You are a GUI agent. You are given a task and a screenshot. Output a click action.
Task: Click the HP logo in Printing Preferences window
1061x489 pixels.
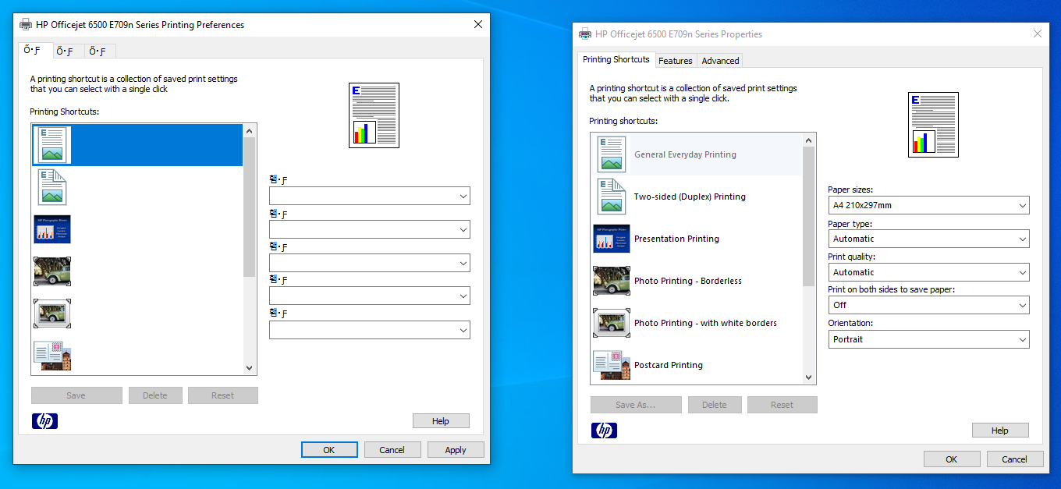pos(44,421)
